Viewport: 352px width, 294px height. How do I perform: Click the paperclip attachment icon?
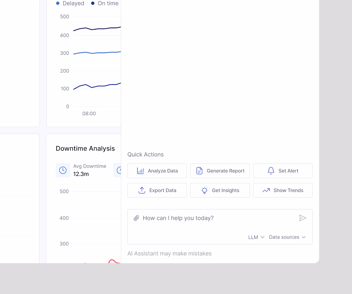(x=136, y=218)
